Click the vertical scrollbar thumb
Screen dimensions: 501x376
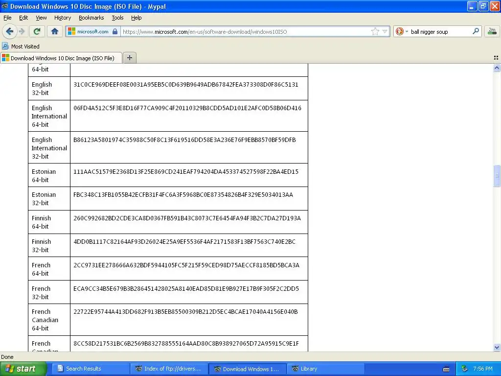[497, 176]
